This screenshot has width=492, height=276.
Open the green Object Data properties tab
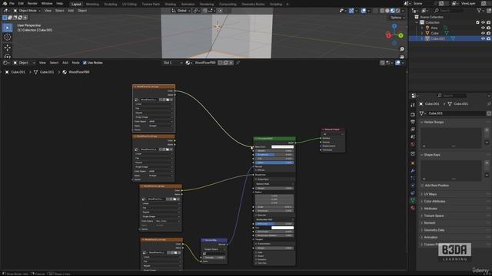tap(413, 201)
